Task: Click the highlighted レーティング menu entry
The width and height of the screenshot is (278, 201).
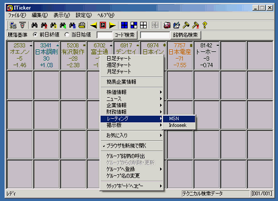Action: [x=131, y=119]
